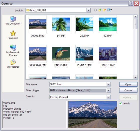This screenshot has height=131, width=140.
Task: Select the PINN10.BMP kingfisher thumbnail
Action: point(61,54)
